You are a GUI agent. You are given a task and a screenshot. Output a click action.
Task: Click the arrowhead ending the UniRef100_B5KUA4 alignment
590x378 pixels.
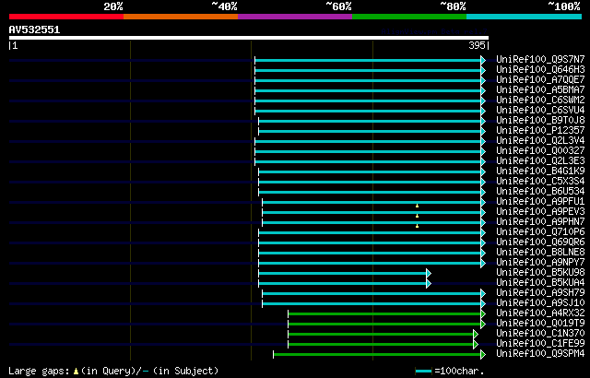click(429, 284)
